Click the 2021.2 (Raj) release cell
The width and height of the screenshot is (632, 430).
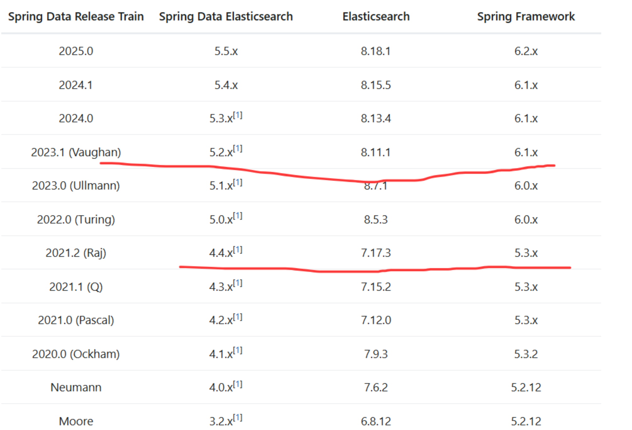click(x=76, y=253)
